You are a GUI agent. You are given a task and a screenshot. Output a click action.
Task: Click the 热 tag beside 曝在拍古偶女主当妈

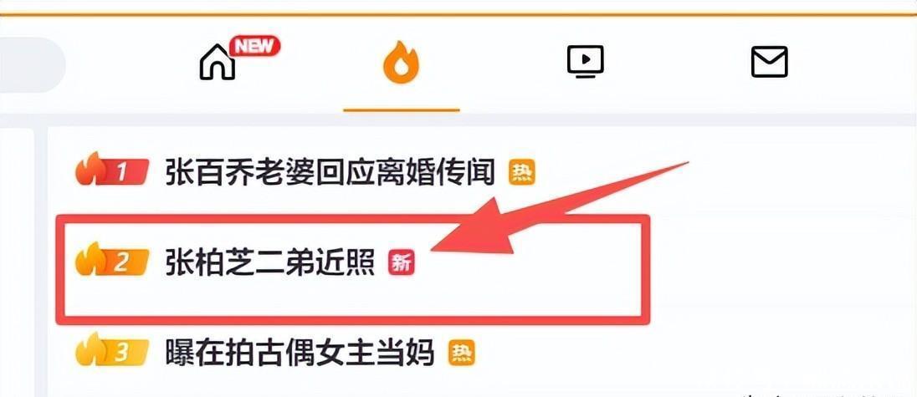(461, 354)
